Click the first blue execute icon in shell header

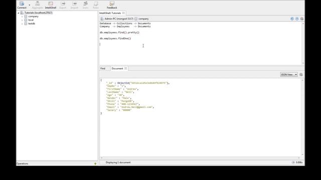tap(292, 19)
